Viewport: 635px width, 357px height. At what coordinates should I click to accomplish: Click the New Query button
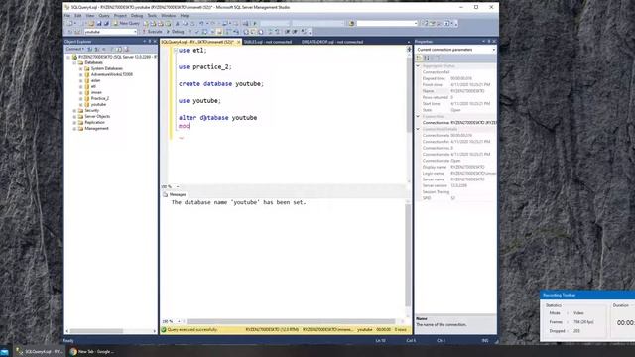(x=126, y=24)
